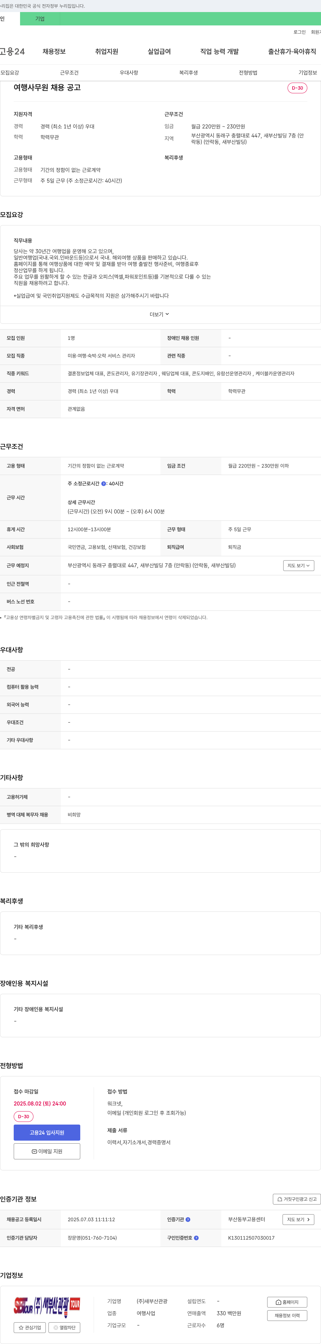Click 미용·여행·숙박·오락 서비스 관리자 job category
The width and height of the screenshot is (321, 1344).
point(101,356)
